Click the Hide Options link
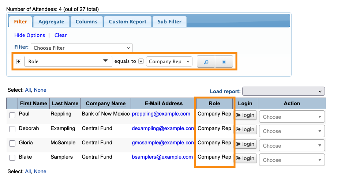 (x=30, y=35)
